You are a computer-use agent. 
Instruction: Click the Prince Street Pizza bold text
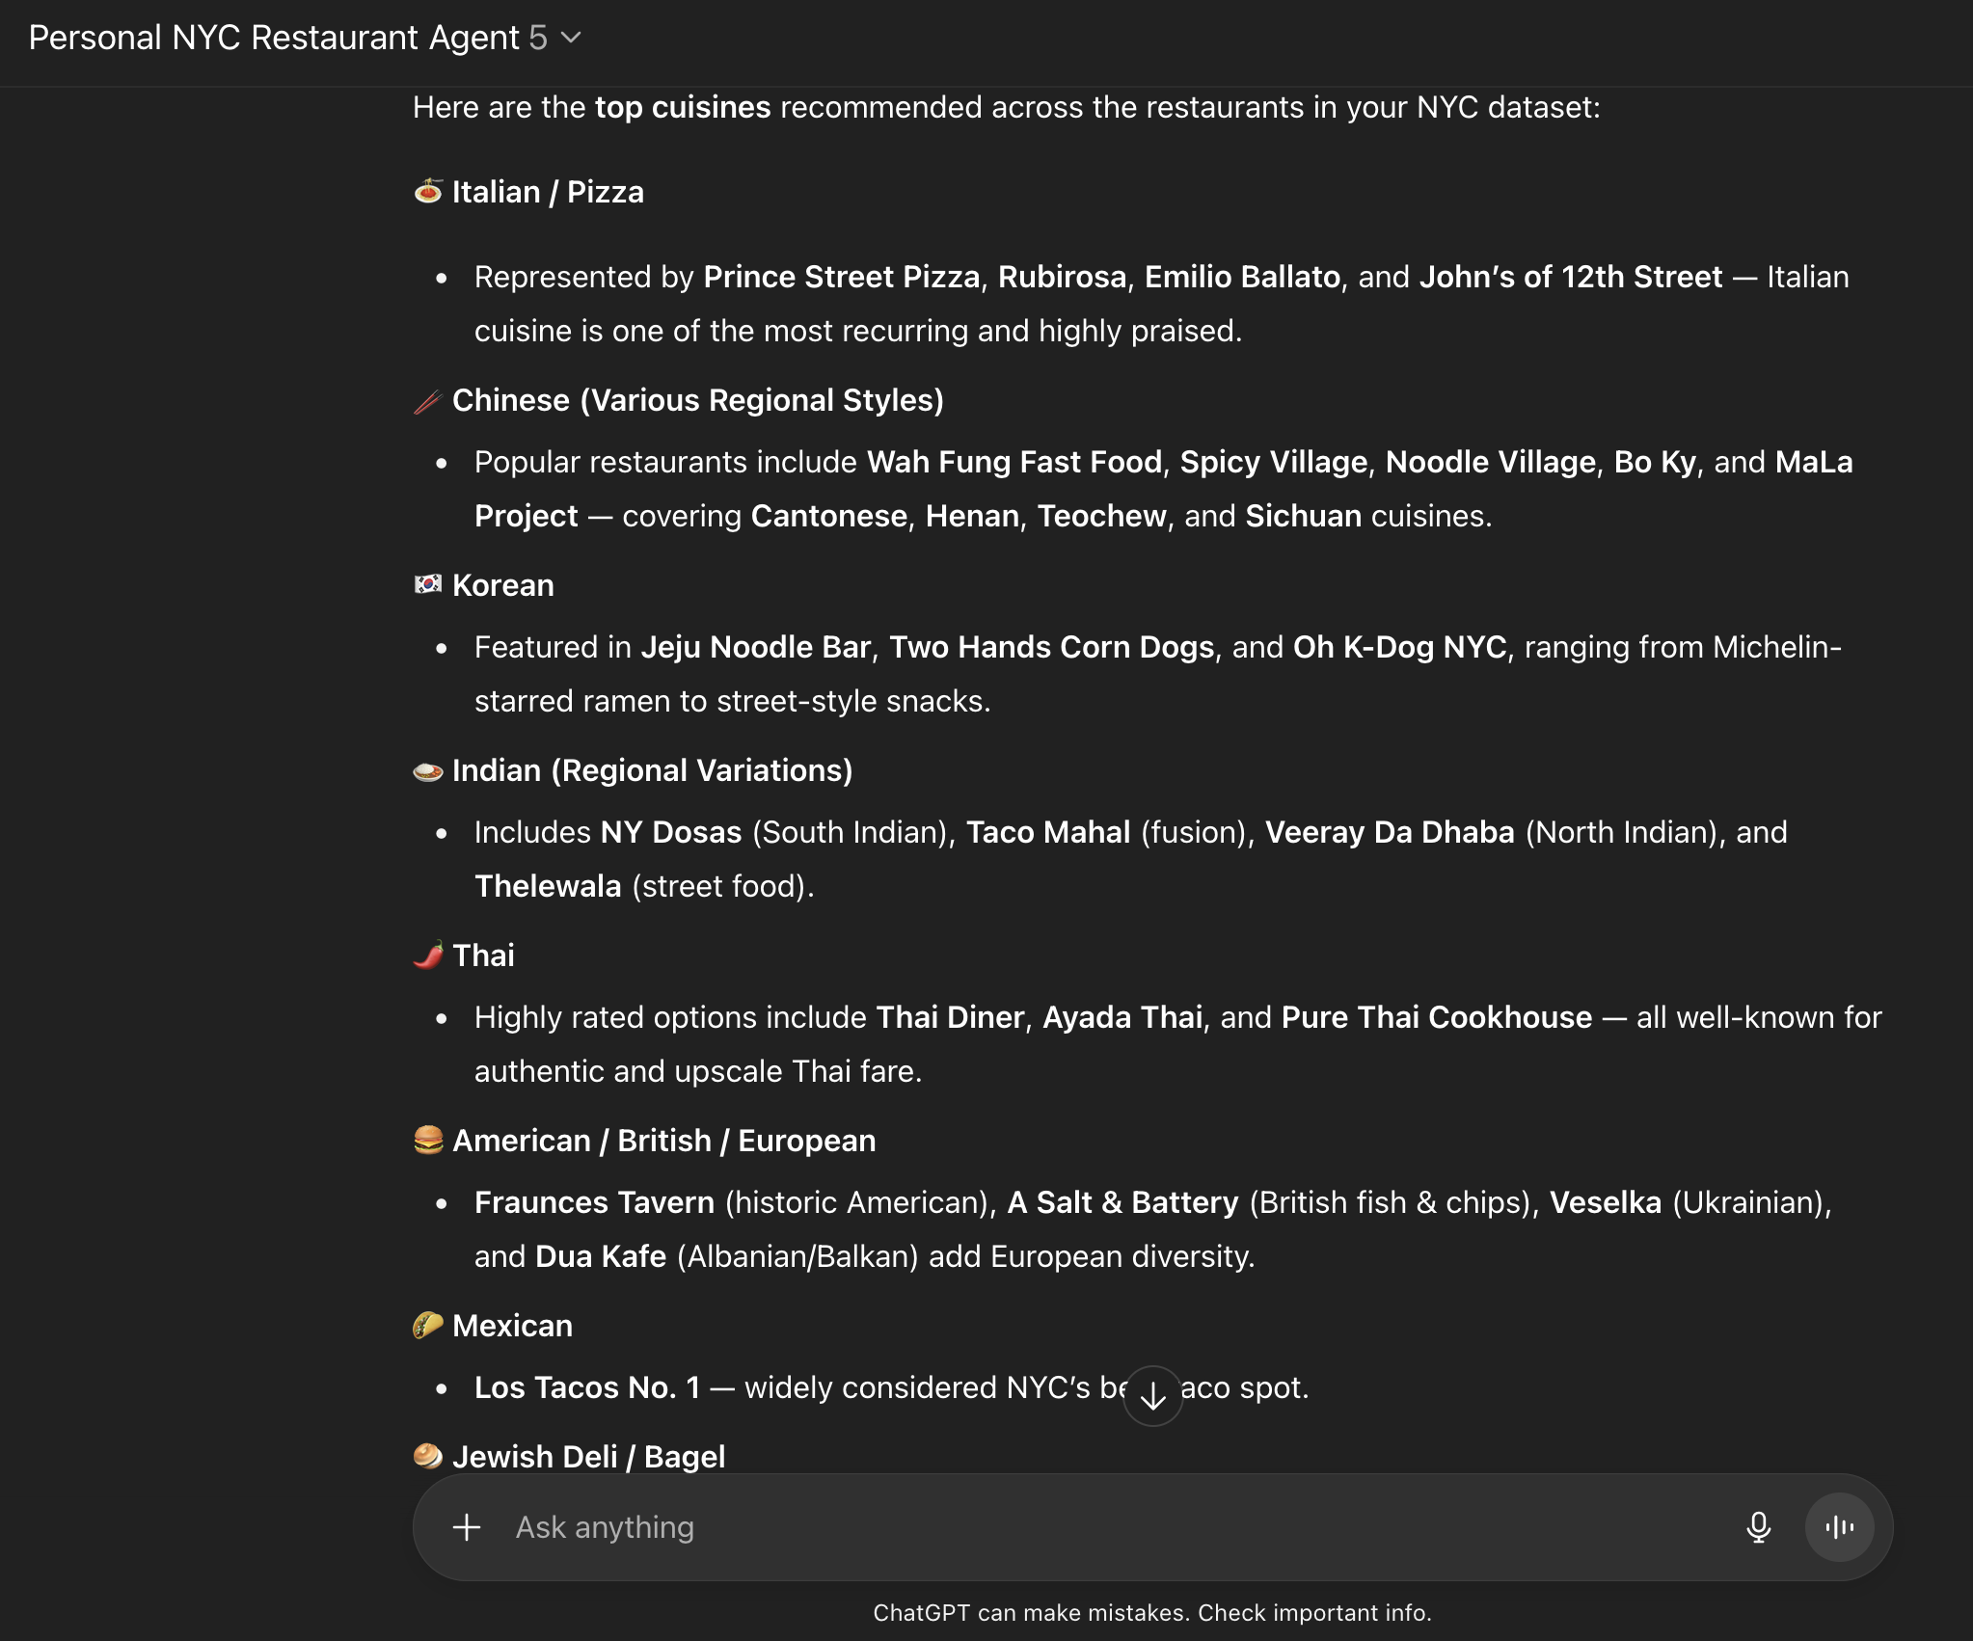[x=841, y=277]
